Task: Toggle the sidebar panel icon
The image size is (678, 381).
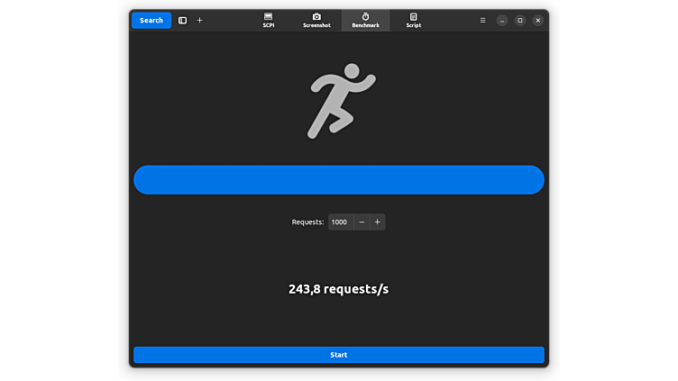Action: 182,20
